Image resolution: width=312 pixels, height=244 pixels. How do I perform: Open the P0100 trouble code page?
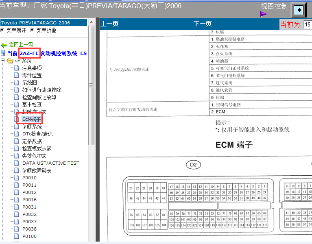point(29,236)
